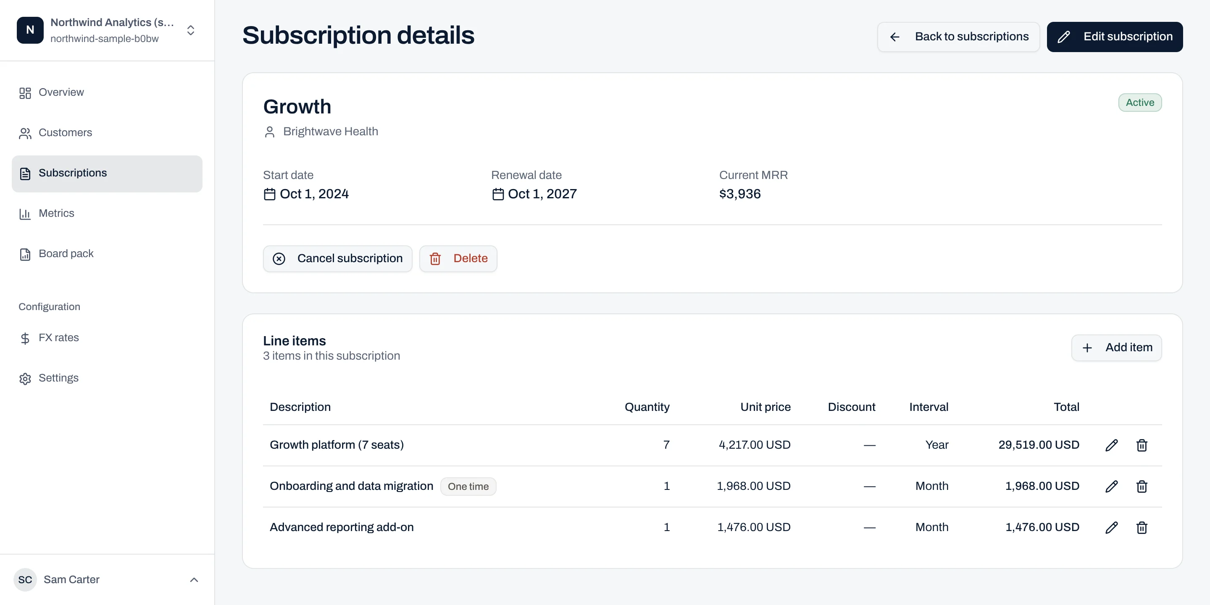
Task: Click the Configuration section label
Action: [49, 307]
